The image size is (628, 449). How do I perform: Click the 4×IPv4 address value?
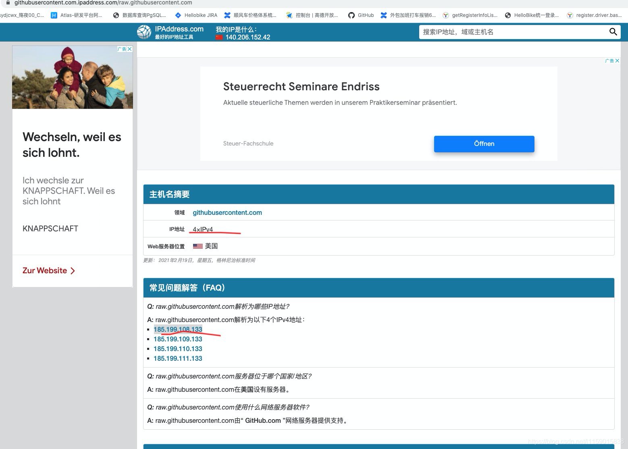[x=203, y=229]
